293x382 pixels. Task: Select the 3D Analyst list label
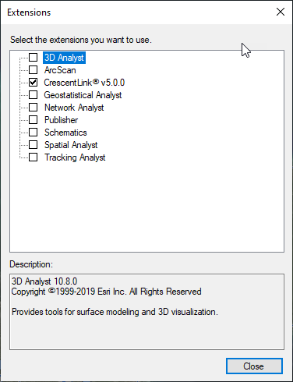(x=64, y=58)
